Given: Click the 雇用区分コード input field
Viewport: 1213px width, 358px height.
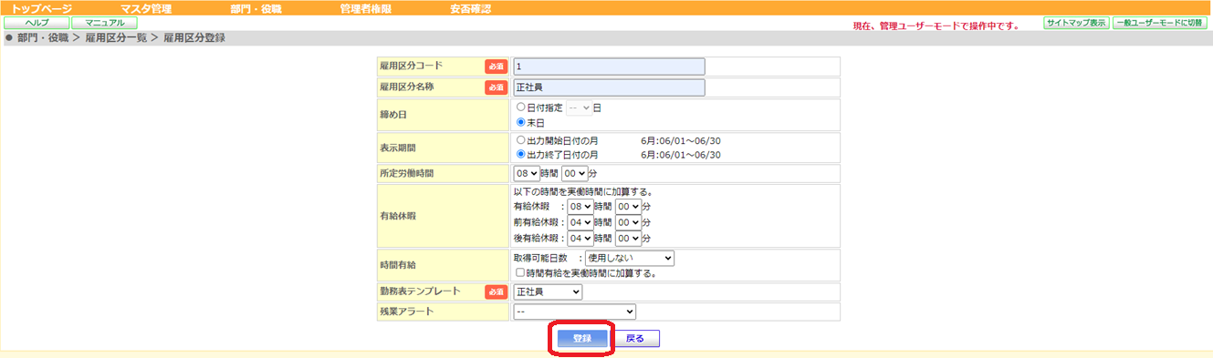Looking at the screenshot, I should pyautogui.click(x=609, y=66).
